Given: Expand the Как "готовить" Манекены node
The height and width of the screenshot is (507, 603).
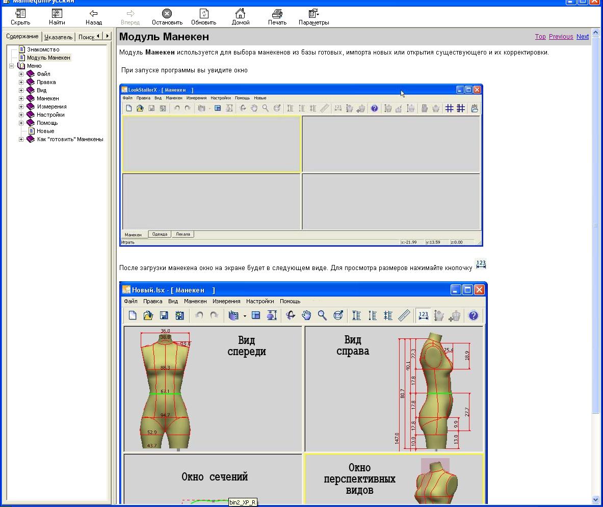Looking at the screenshot, I should coord(21,139).
